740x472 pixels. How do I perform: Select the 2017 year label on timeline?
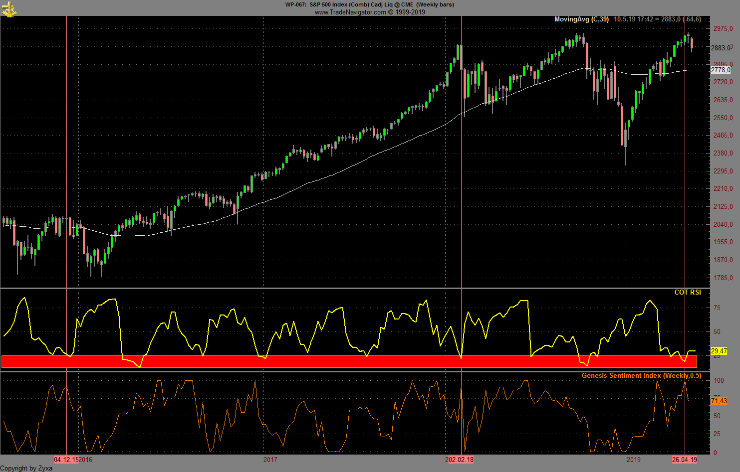269,460
